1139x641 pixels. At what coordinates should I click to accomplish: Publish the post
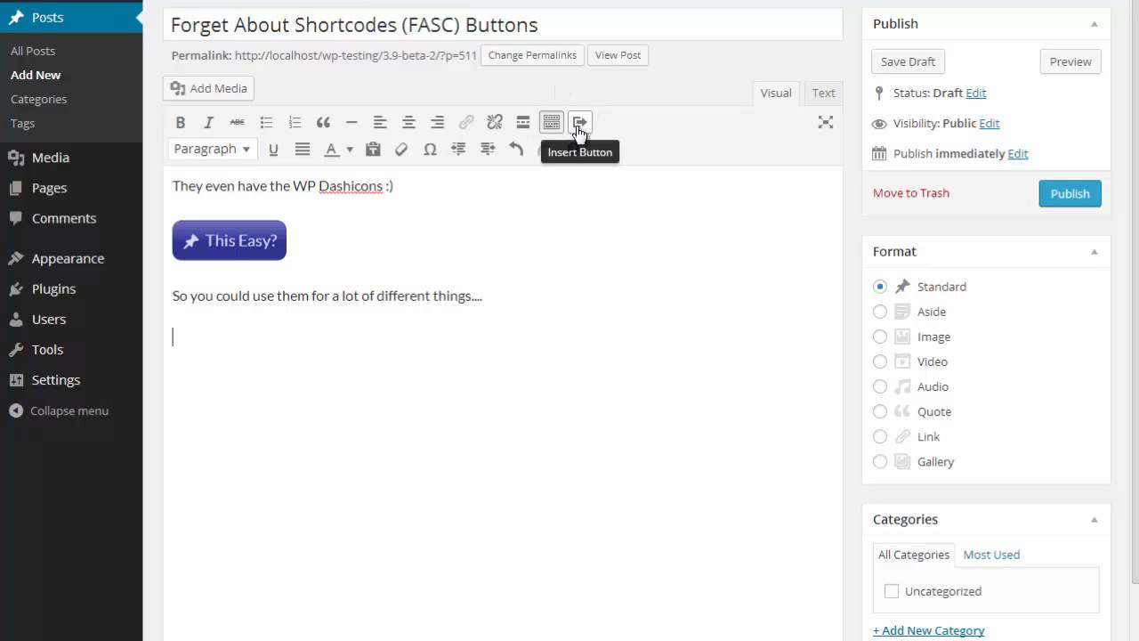(x=1070, y=193)
